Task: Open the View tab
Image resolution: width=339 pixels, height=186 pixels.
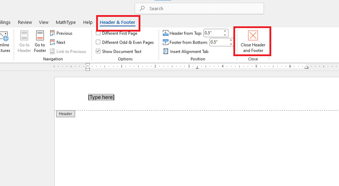Action: [x=44, y=22]
